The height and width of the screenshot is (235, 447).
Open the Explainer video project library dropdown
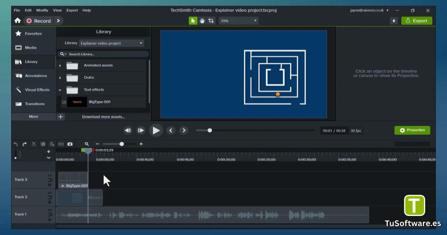click(x=111, y=43)
